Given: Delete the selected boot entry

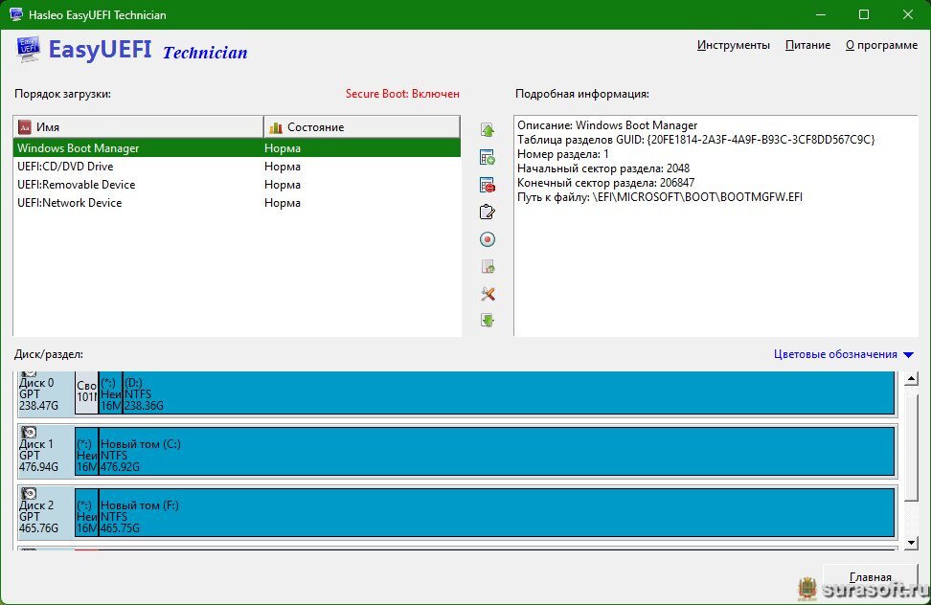Looking at the screenshot, I should tap(488, 185).
